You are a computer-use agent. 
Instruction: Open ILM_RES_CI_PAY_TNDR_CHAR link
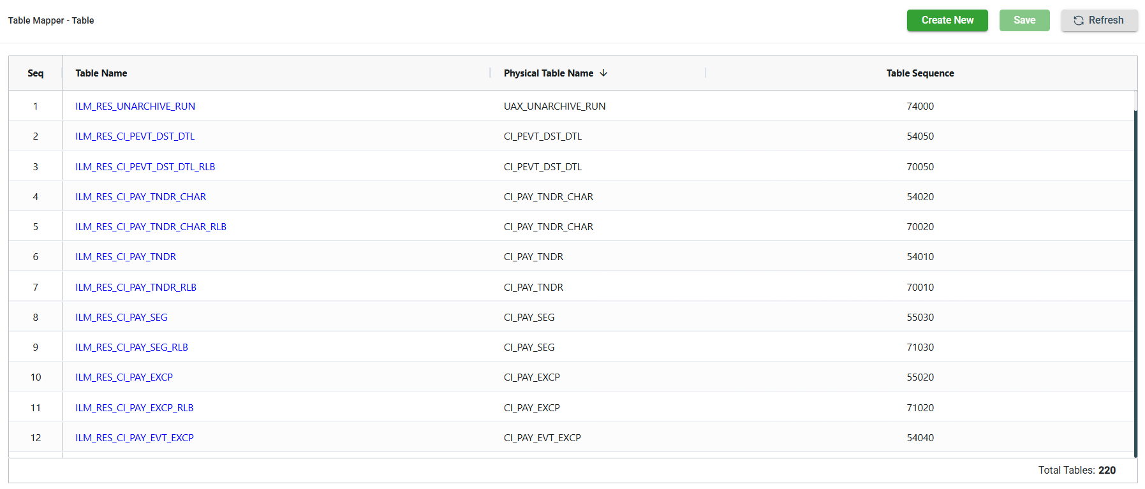click(x=140, y=197)
